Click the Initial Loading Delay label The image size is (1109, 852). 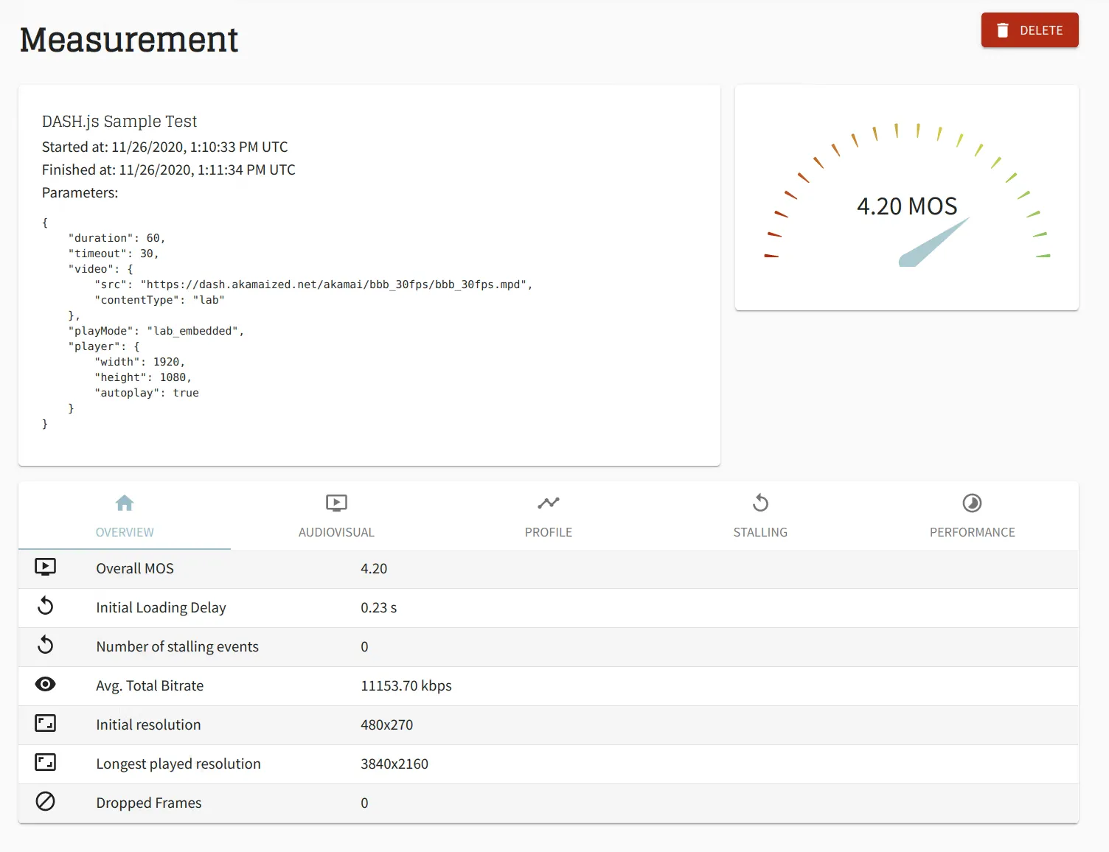[161, 607]
